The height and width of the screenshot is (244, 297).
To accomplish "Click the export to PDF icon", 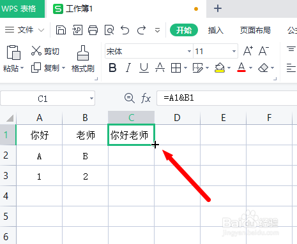I will click(77, 30).
